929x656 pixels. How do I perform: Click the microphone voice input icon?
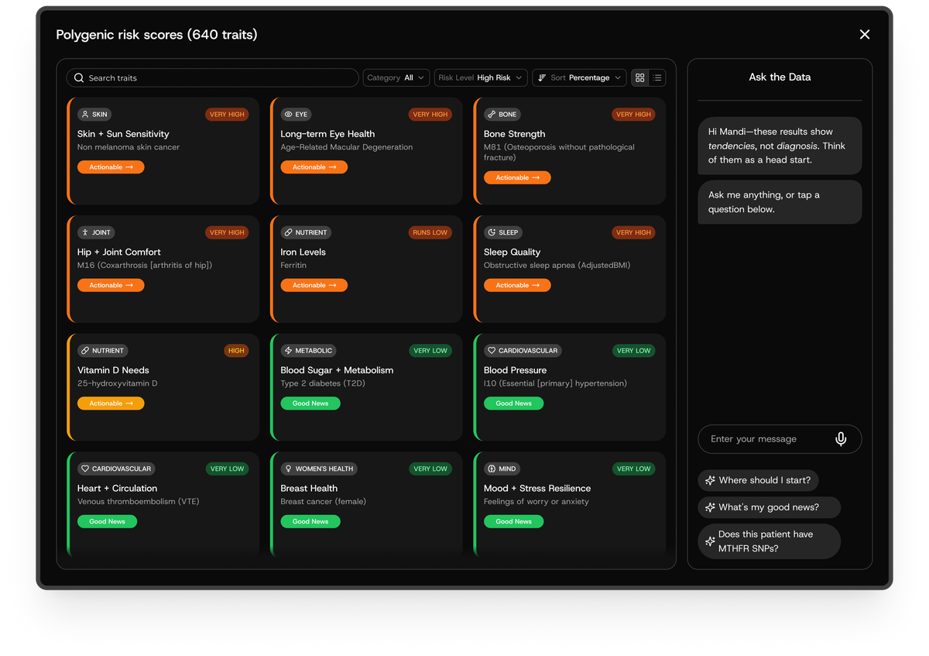click(841, 439)
